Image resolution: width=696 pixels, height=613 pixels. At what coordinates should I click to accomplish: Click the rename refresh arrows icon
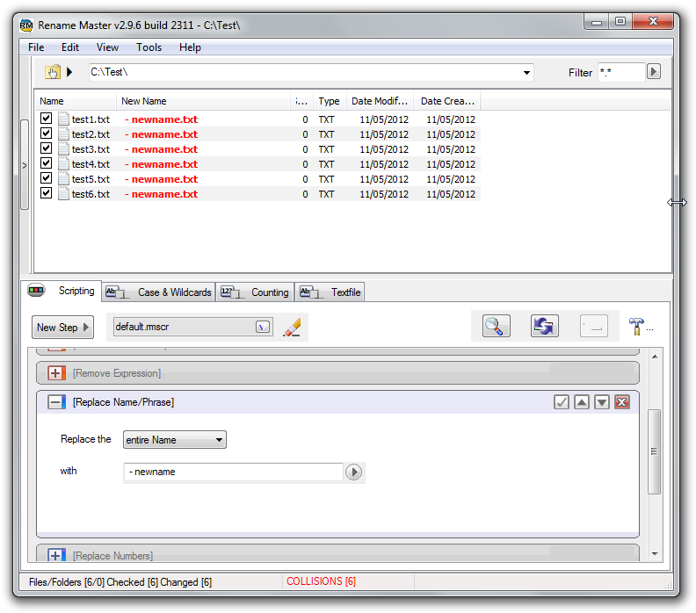pyautogui.click(x=545, y=327)
